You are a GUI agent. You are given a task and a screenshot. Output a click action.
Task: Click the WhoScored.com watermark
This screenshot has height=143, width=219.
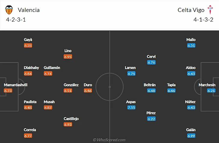109,140
